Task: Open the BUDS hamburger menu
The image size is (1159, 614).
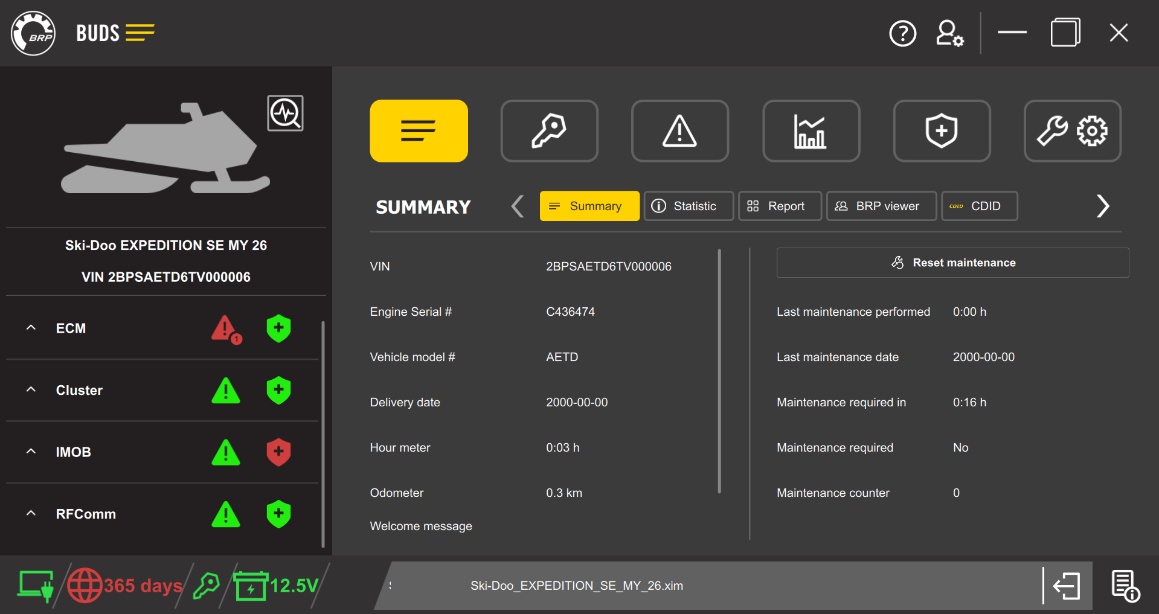Action: [x=141, y=33]
